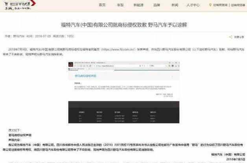Image resolution: width=247 pixels, height=163 pixels.
Task: Click the date 2018年7月5日 under the signature
Action: tap(236, 159)
